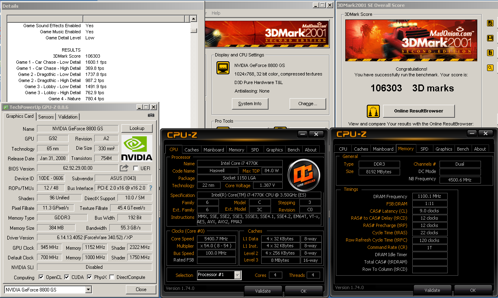The width and height of the screenshot is (498, 298).
Task: Open Memory tab in CPU-Z CPU window
Action: 236,149
